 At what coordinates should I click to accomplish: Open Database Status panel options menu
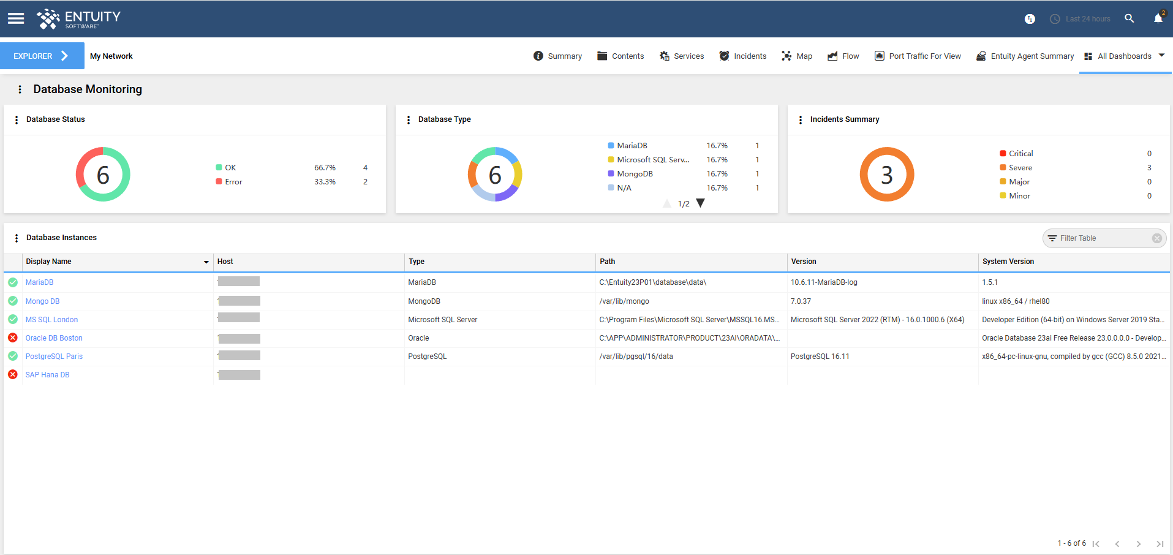pos(17,120)
